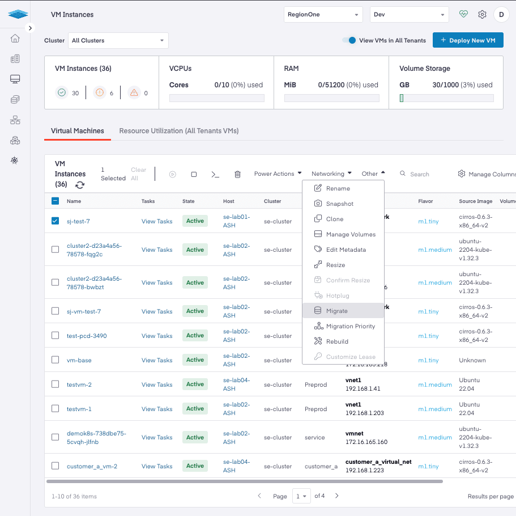Screen dimensions: 516x516
Task: Choose Migrate from the Other menu
Action: tap(337, 311)
